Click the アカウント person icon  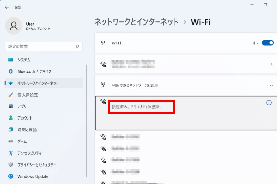pyautogui.click(x=11, y=118)
